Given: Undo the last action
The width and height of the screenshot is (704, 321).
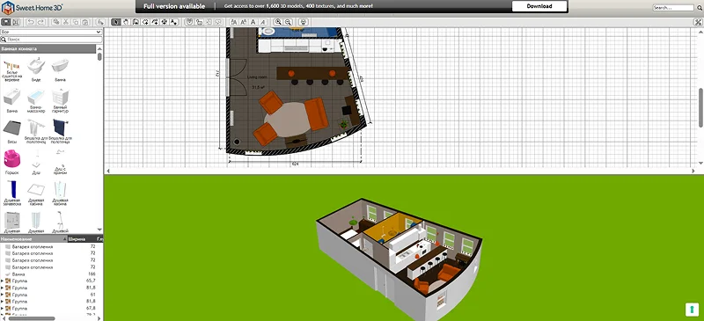Looking at the screenshot, I should pos(31,22).
